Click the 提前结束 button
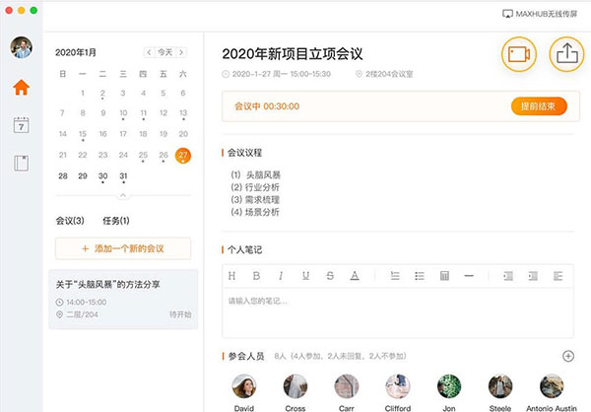Viewport: 591px width, 412px height. tap(539, 105)
